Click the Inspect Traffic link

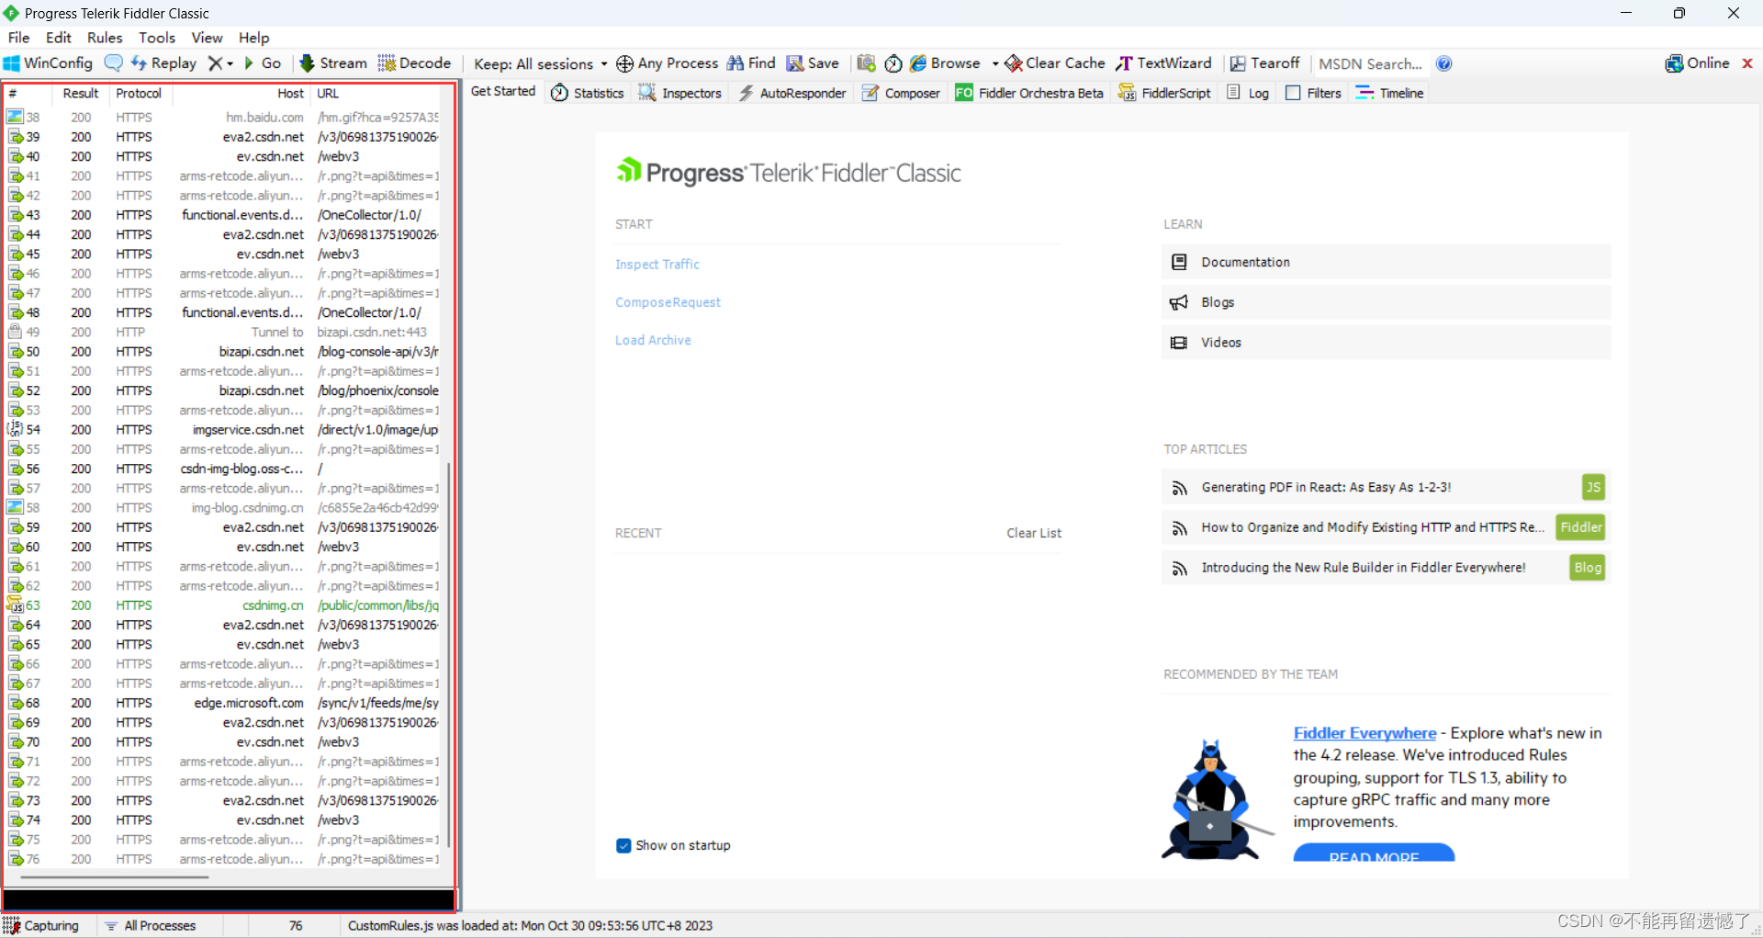pyautogui.click(x=657, y=265)
